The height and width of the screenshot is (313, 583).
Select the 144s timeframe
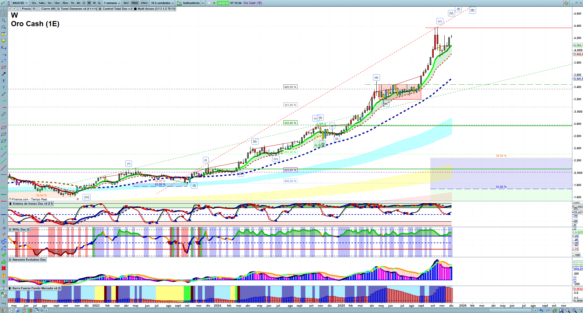coord(42,3)
